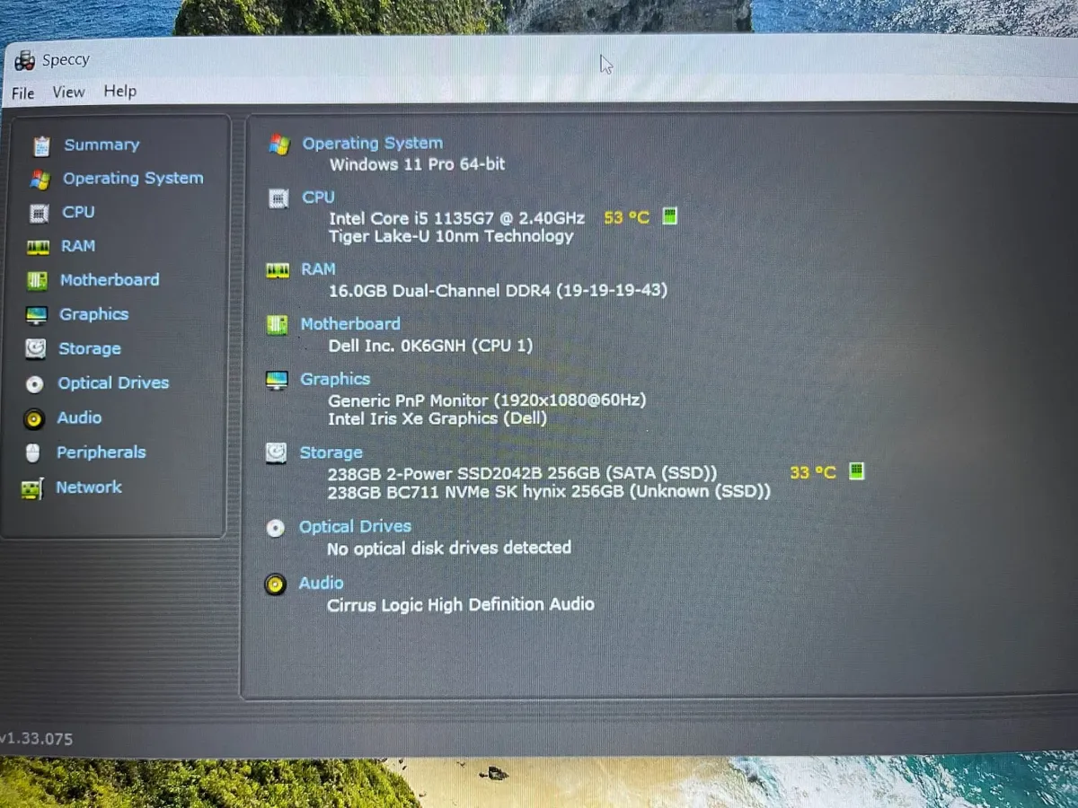Open the Audio heading link in summary
The height and width of the screenshot is (808, 1078).
click(x=321, y=583)
